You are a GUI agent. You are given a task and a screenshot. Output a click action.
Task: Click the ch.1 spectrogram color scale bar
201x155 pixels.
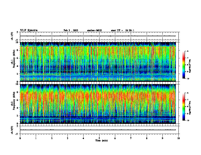click(x=184, y=65)
